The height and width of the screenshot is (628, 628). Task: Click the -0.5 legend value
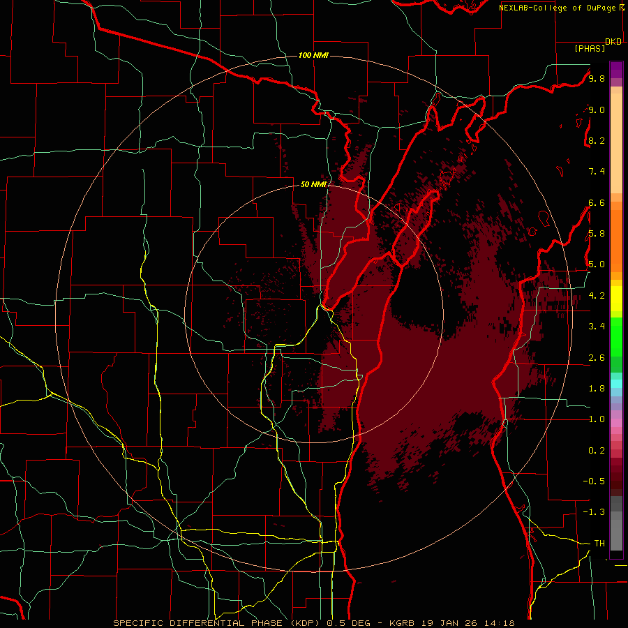click(x=594, y=481)
